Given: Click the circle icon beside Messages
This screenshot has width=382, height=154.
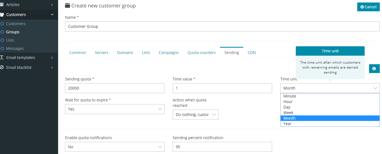Looking at the screenshot, I should 2,48.
